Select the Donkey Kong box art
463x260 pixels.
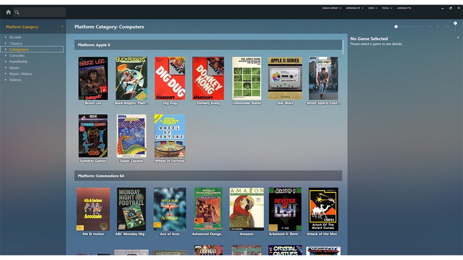(208, 79)
